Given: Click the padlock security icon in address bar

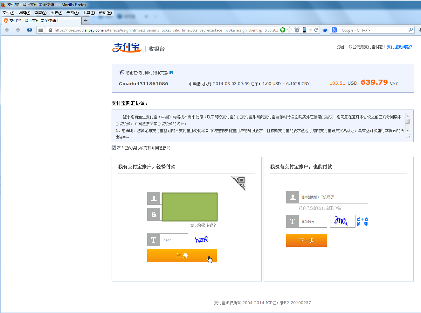Looking at the screenshot, I should pos(50,30).
